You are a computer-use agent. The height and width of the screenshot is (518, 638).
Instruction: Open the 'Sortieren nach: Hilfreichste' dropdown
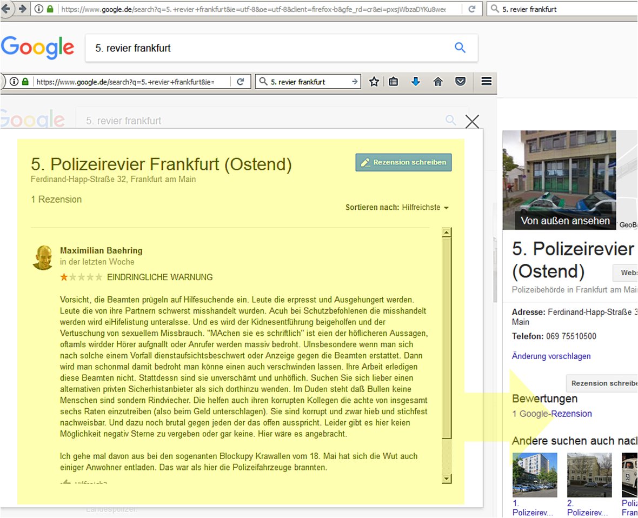[x=397, y=208]
